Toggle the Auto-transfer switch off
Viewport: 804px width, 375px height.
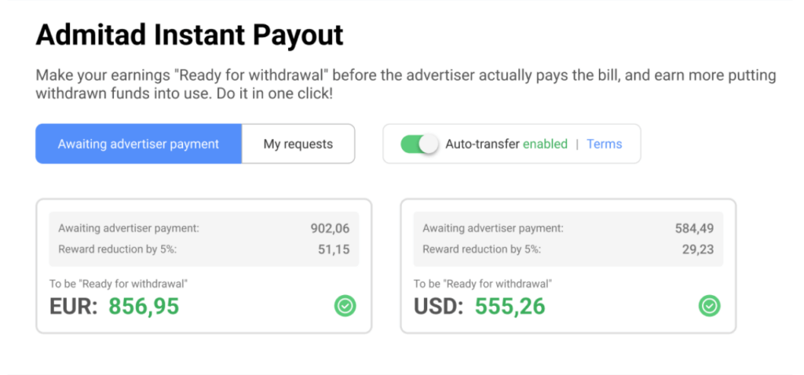[x=419, y=144]
